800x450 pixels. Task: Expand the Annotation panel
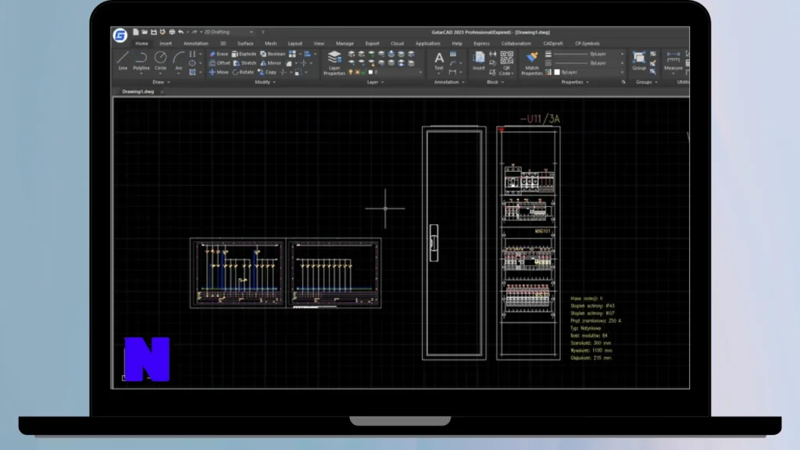[x=449, y=82]
